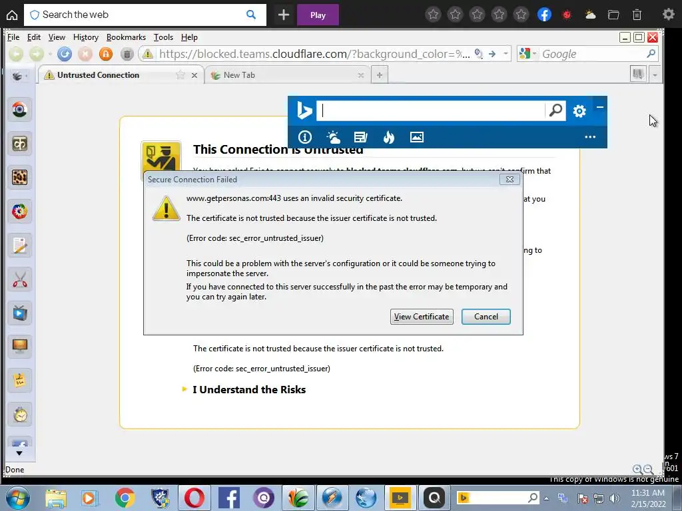Click the orange lock toolbar button
The image size is (682, 511).
pyautogui.click(x=106, y=54)
